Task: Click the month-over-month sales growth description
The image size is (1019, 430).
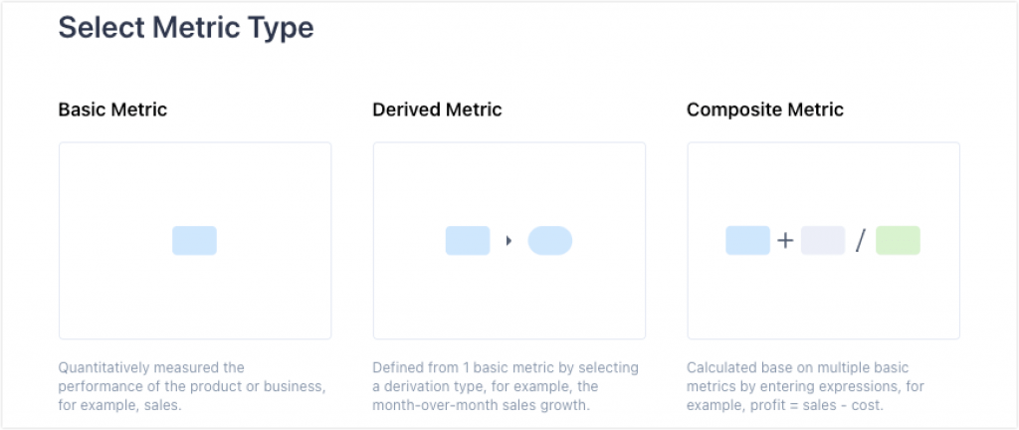Action: (x=506, y=386)
